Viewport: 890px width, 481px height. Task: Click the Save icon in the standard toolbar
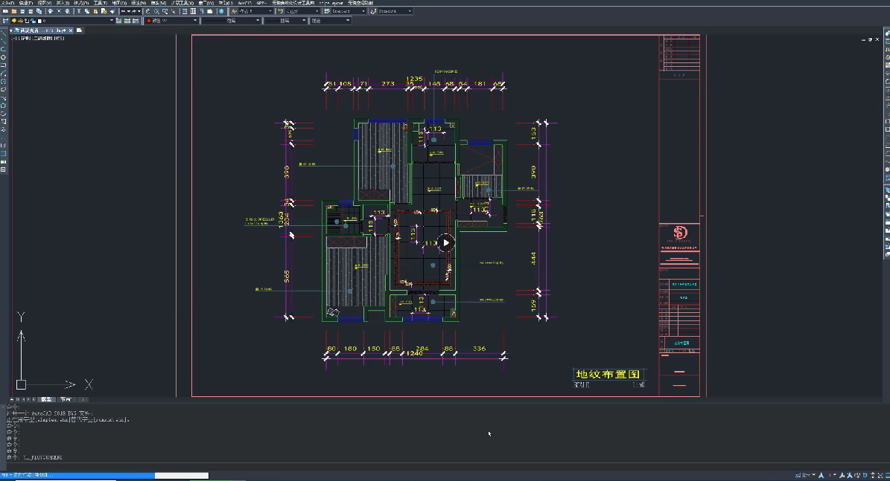point(23,12)
